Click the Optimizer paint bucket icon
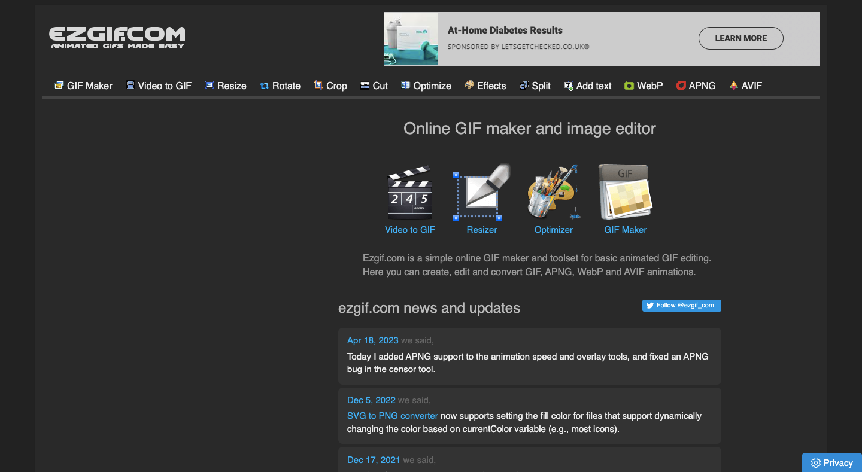This screenshot has width=862, height=472. 554,193
